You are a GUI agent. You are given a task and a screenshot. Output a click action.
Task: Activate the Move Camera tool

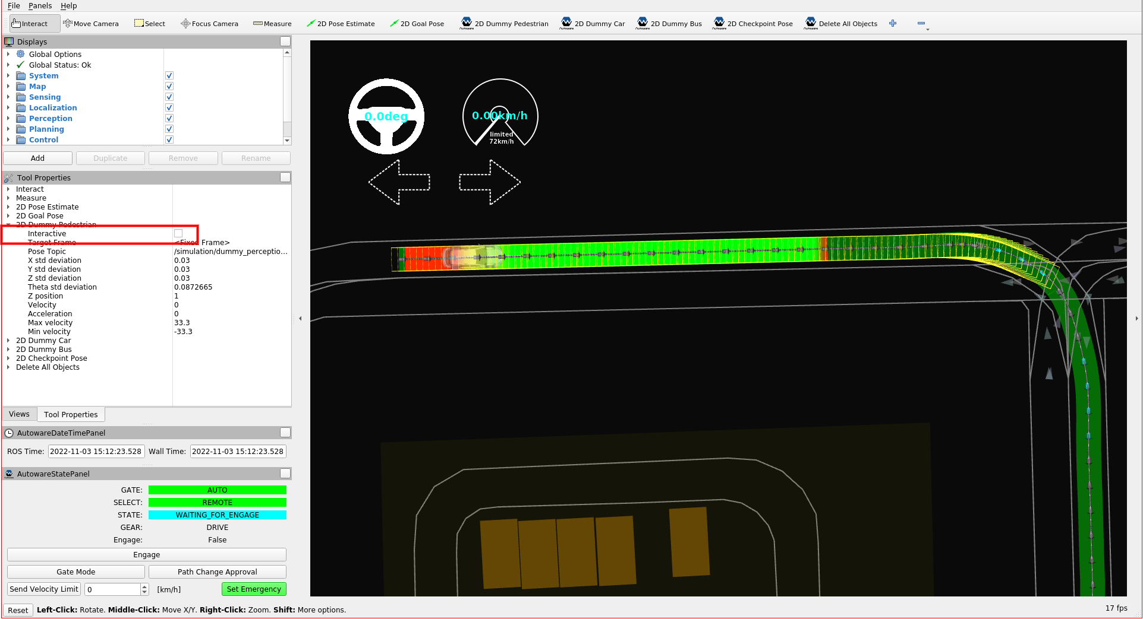pos(91,23)
